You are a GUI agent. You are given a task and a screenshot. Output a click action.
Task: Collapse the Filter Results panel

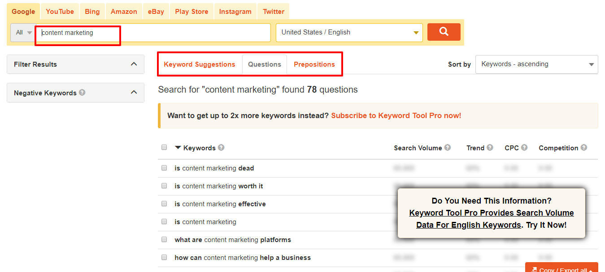point(134,64)
